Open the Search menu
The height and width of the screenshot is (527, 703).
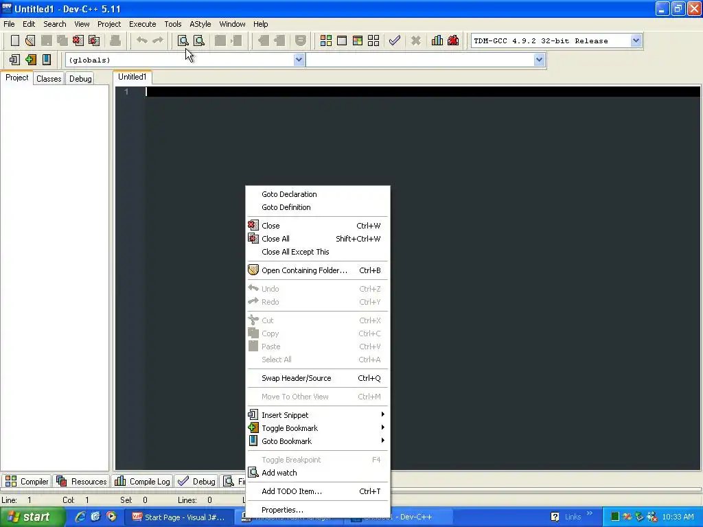click(x=55, y=24)
